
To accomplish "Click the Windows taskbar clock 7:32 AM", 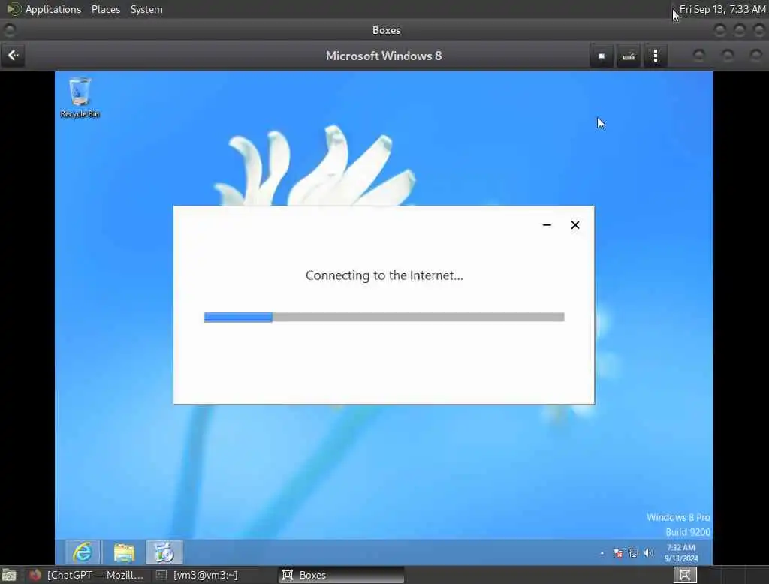I will click(680, 553).
